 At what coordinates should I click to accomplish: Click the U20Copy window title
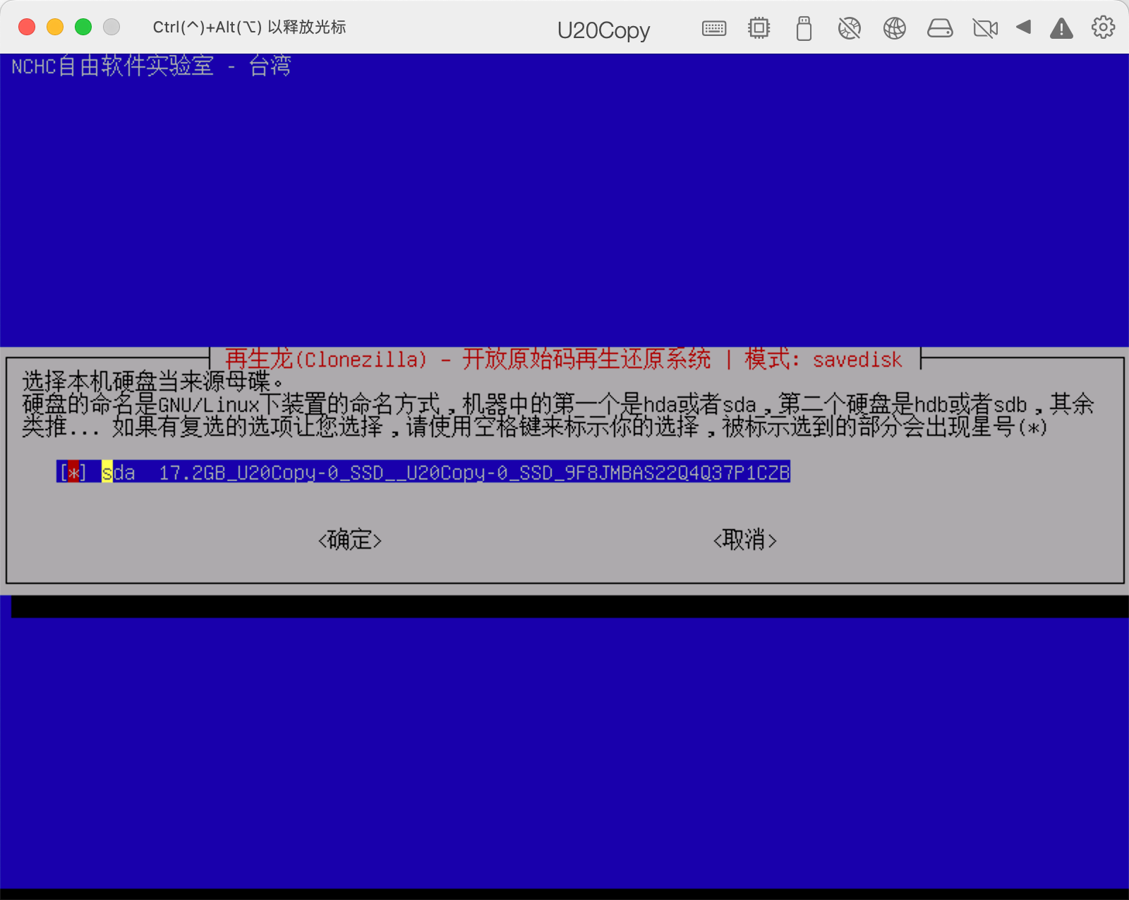click(x=603, y=30)
